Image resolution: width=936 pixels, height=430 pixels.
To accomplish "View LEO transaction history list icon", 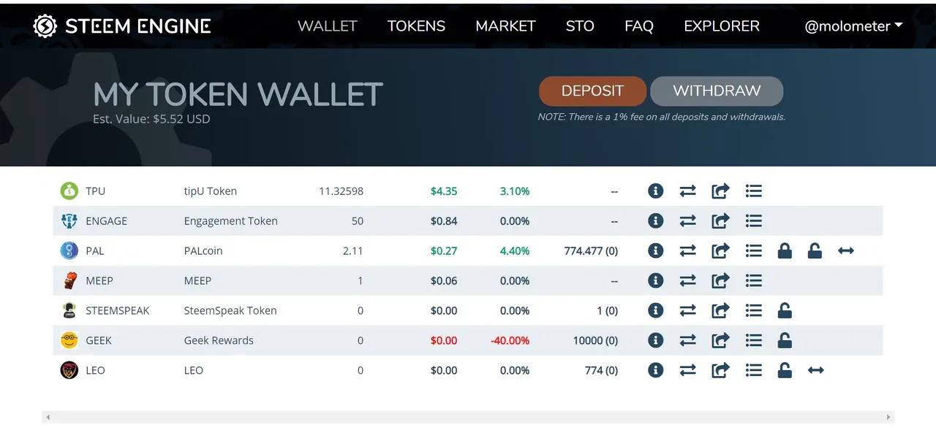I will (x=754, y=371).
